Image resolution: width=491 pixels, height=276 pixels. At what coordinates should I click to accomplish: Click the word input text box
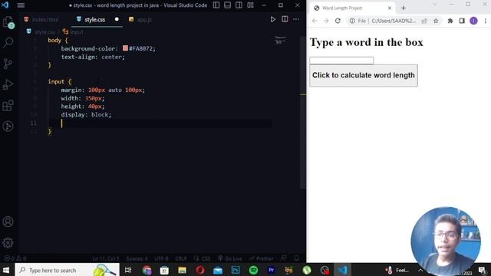pyautogui.click(x=341, y=60)
